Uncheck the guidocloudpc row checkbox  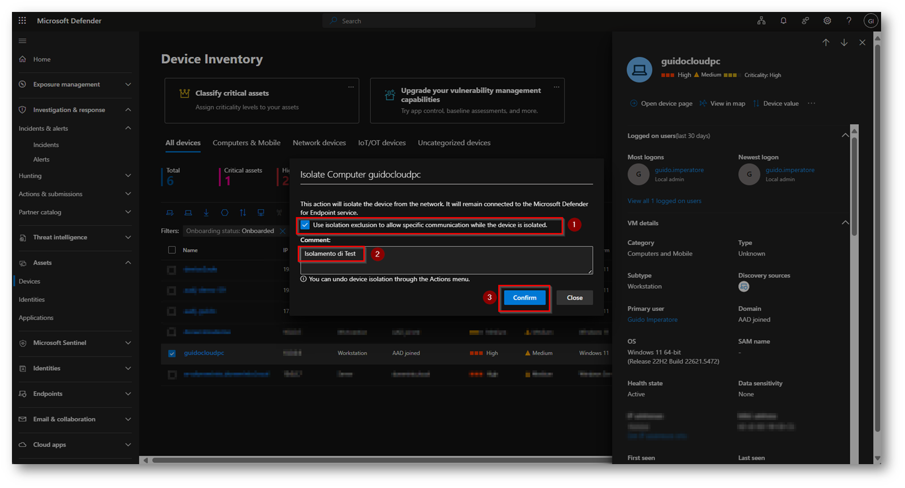click(172, 353)
